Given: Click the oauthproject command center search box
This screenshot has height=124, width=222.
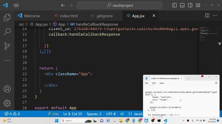Looking at the screenshot, I should (x=119, y=6).
